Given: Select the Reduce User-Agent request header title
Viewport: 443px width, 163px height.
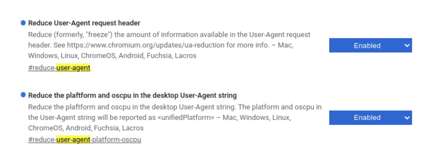Looking at the screenshot, I should coord(84,23).
